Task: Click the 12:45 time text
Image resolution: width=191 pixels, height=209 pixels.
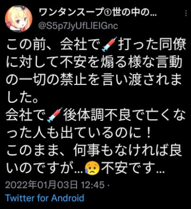Action: (93, 185)
